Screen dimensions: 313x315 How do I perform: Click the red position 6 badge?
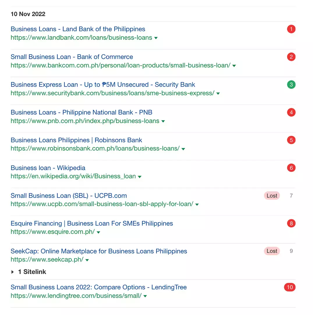[291, 167]
